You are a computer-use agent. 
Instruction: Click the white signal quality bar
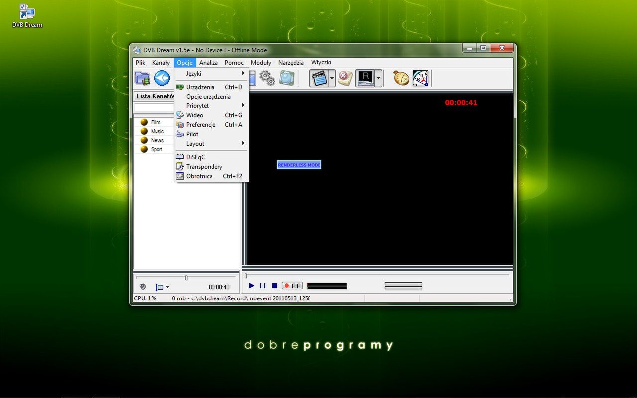coord(403,286)
